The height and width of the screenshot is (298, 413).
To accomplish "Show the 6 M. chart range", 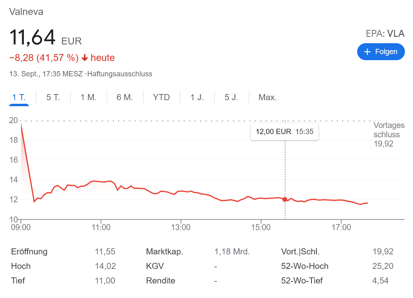I will [125, 97].
